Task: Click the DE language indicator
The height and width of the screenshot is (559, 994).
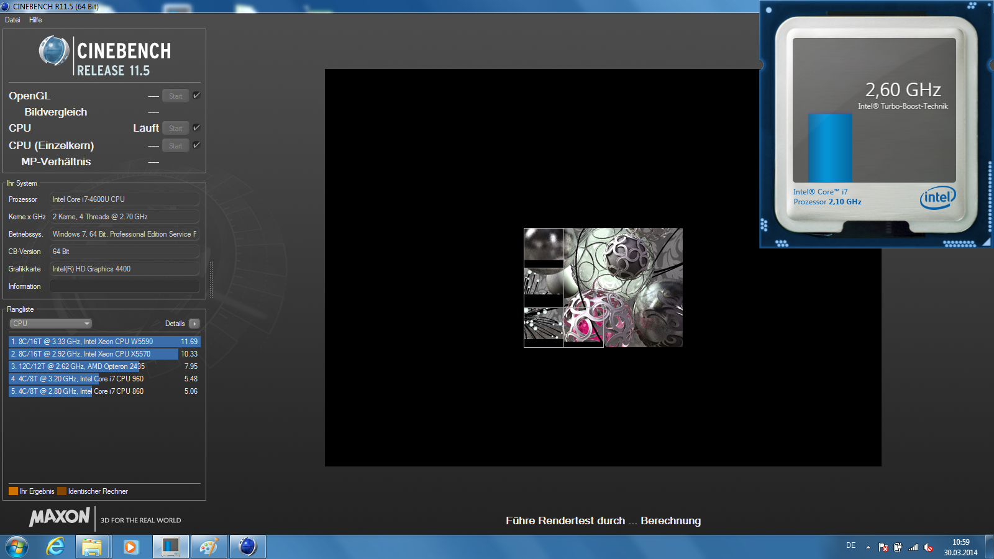Action: (x=850, y=545)
